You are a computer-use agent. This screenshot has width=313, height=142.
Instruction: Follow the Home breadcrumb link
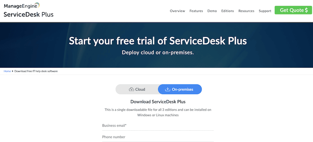click(7, 71)
